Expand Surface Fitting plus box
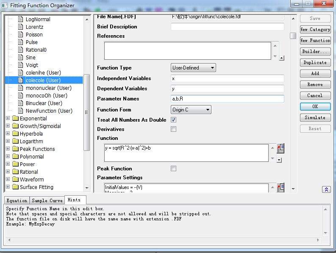The height and width of the screenshot is (253, 336). pos(8,187)
